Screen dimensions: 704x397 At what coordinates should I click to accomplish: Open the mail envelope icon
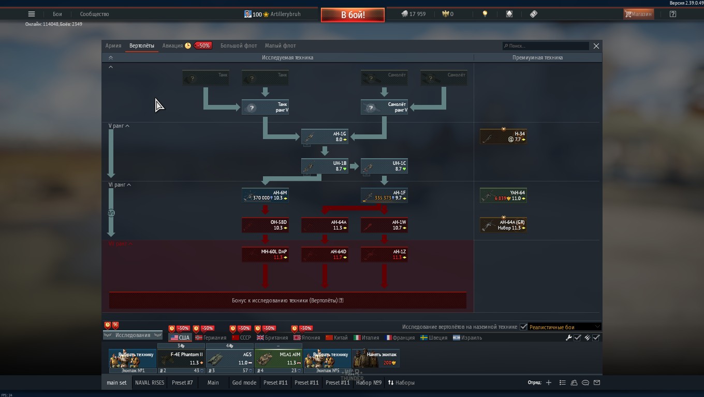coord(597,383)
